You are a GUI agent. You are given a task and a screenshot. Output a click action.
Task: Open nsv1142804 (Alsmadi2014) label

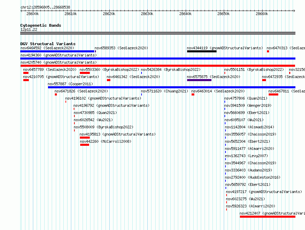249,127
